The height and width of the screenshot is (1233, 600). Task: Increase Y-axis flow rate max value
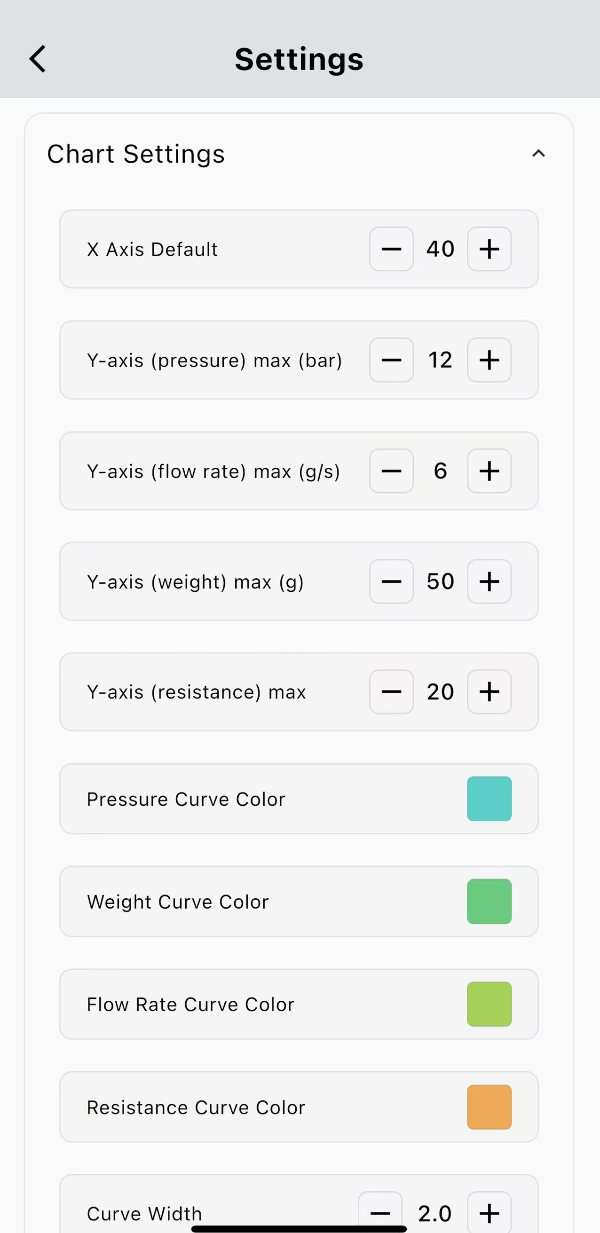pyautogui.click(x=489, y=471)
